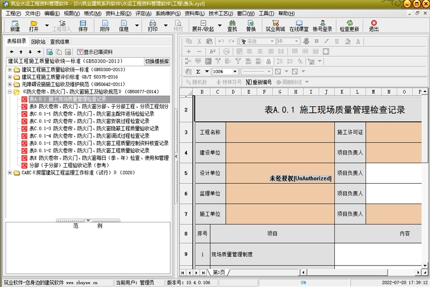430x287 pixels.
Task: Switch to the 回收站 tab
Action: (38, 42)
